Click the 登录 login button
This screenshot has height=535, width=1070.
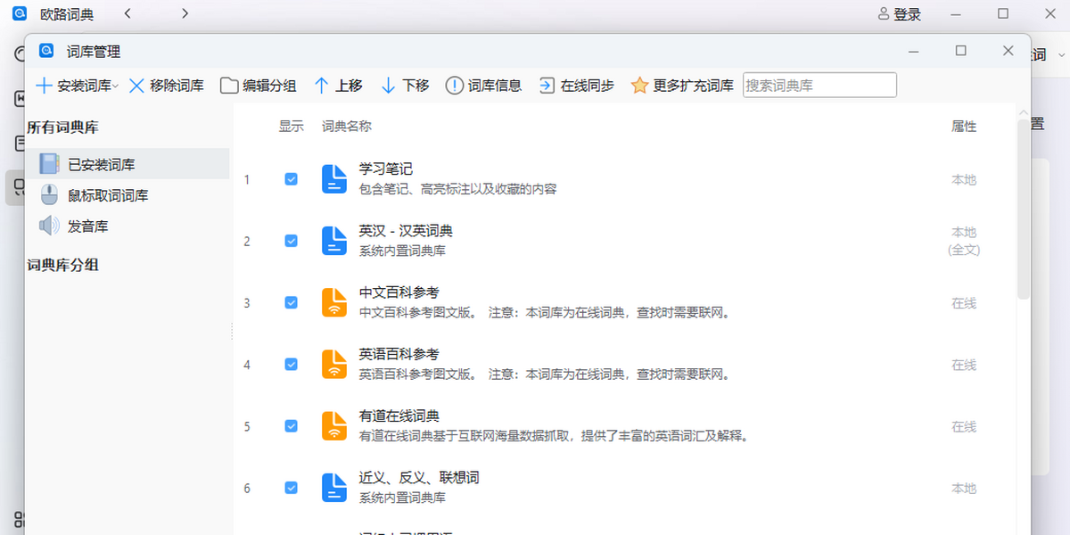point(899,14)
